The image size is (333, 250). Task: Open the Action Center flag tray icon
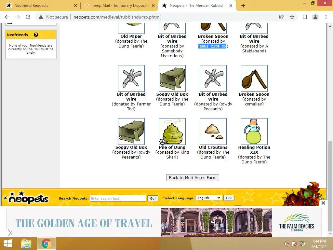[x=295, y=244]
